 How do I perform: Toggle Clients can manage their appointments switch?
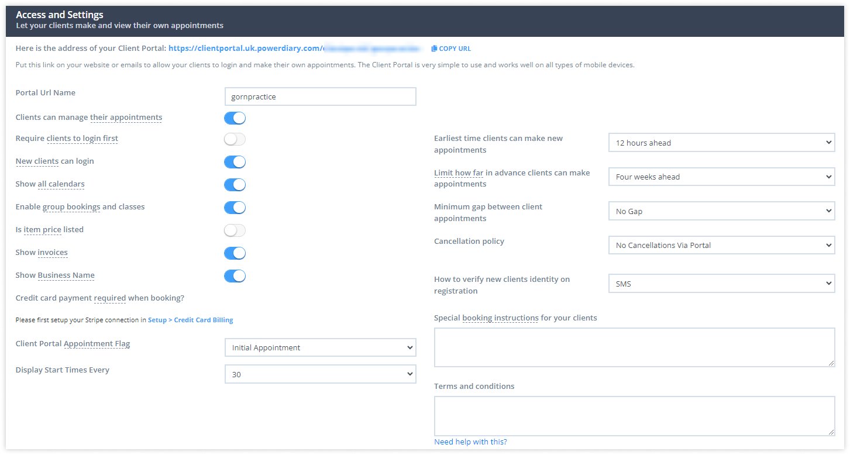[x=235, y=118]
